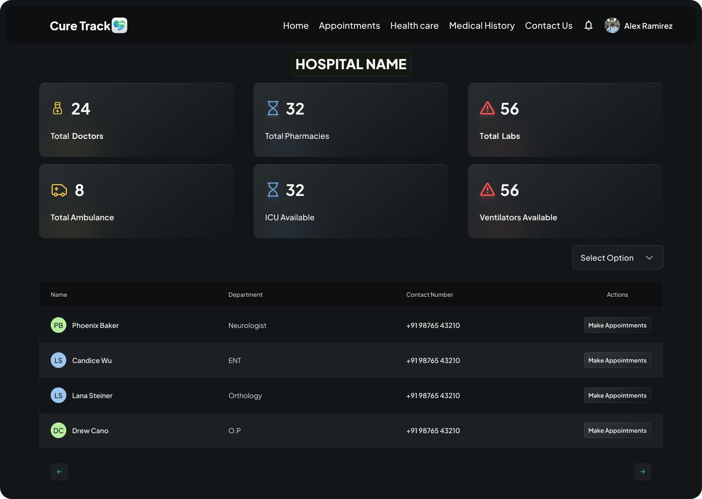Click the Name column header
Image resolution: width=702 pixels, height=499 pixels.
pos(59,294)
